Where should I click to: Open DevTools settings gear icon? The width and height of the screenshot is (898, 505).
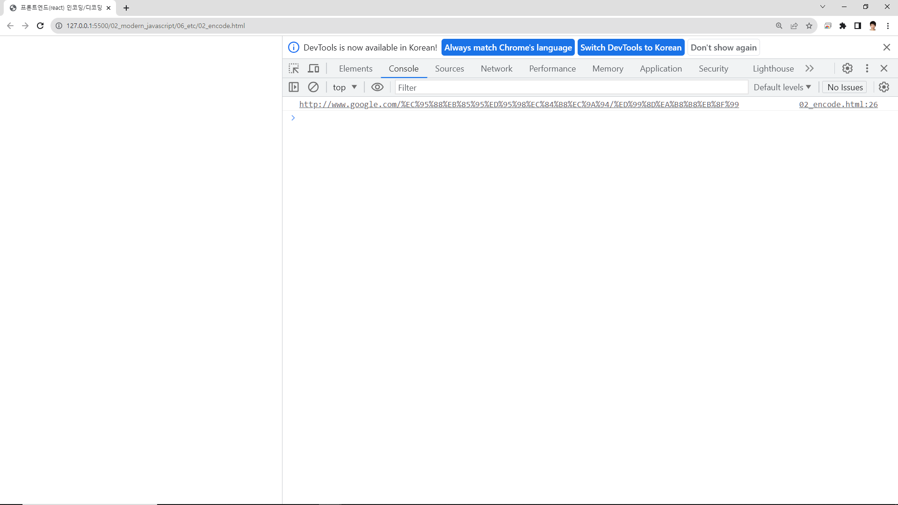tap(847, 69)
